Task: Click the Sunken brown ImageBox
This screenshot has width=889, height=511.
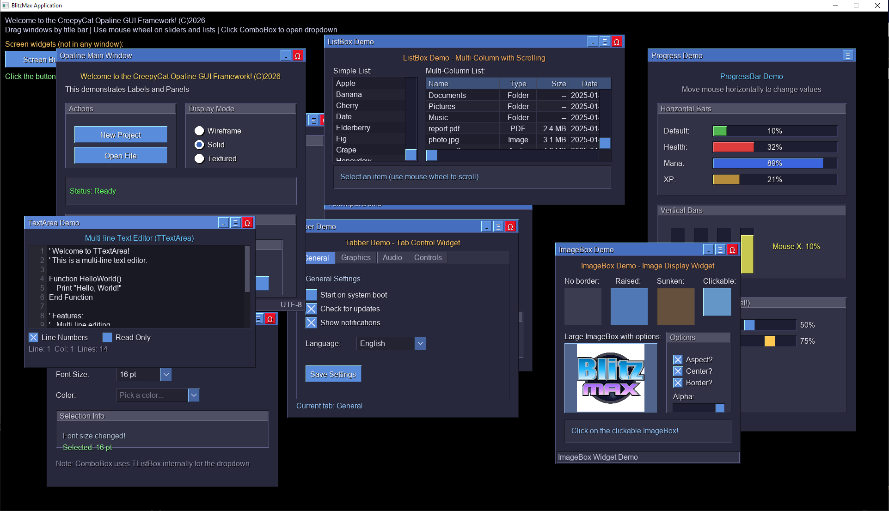Action: (675, 306)
